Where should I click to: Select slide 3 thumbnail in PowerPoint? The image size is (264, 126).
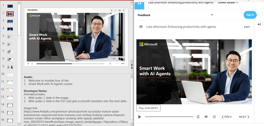pos(10,21)
